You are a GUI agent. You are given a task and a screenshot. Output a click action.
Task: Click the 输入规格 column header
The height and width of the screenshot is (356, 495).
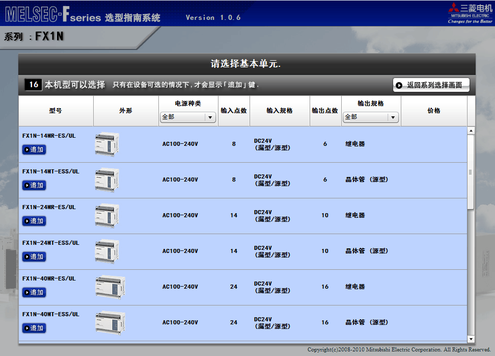click(x=280, y=111)
